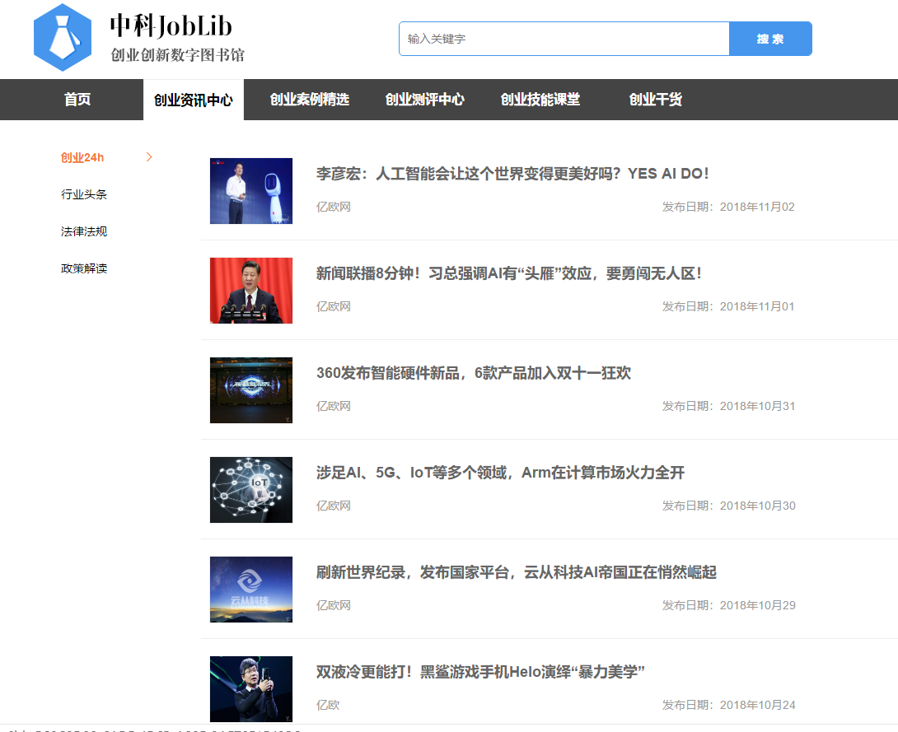The height and width of the screenshot is (732, 898).
Task: Click 亿欧 source under 黑鲨游戏手机 article
Action: [x=328, y=705]
